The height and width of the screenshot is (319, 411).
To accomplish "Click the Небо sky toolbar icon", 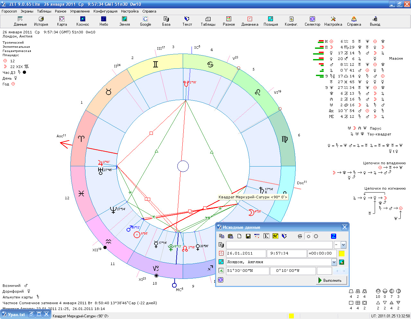I will [103, 21].
